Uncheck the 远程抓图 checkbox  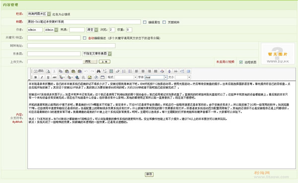[241, 62]
